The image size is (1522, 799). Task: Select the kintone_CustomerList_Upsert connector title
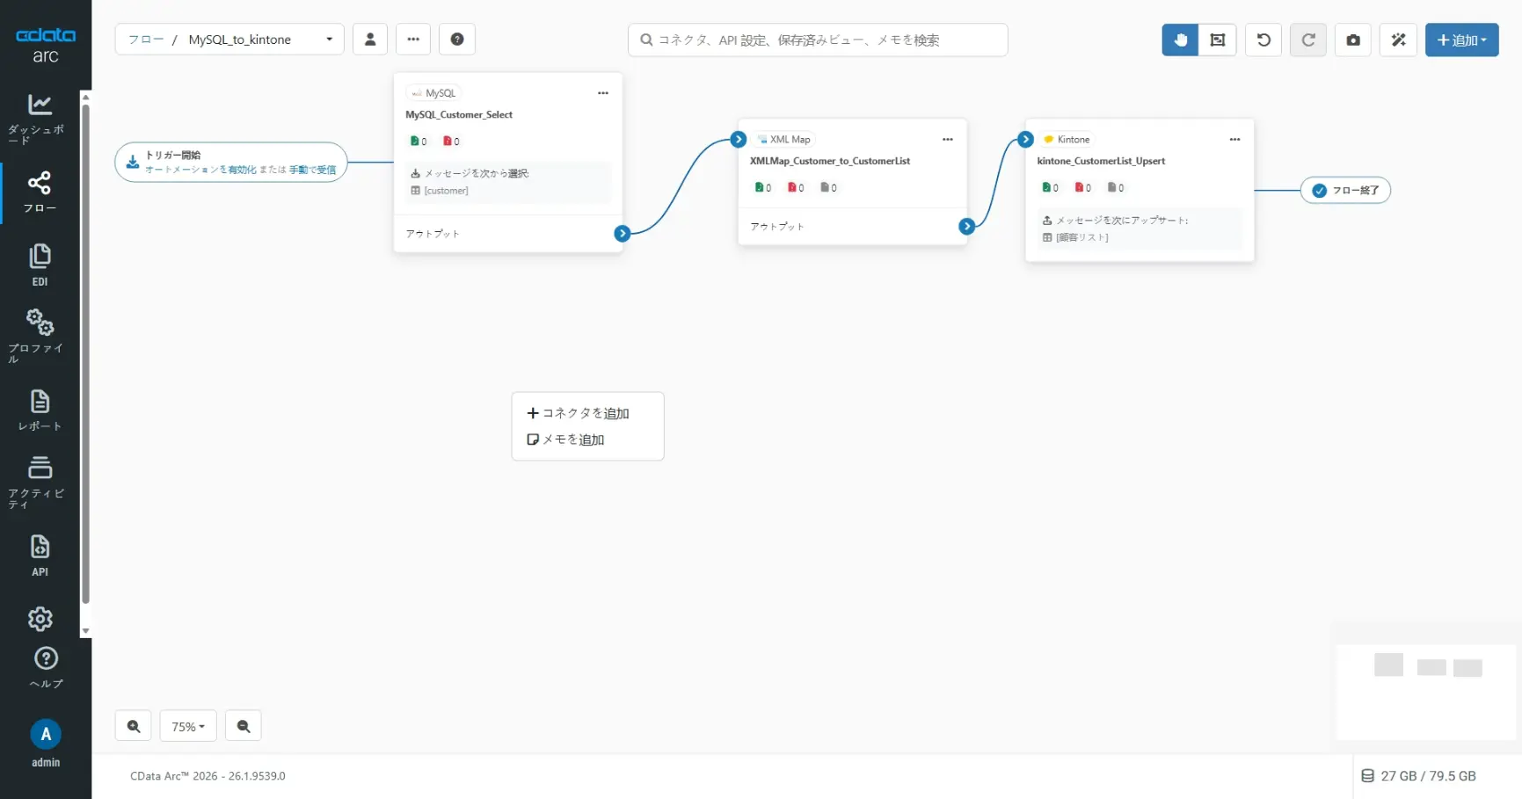pos(1101,161)
